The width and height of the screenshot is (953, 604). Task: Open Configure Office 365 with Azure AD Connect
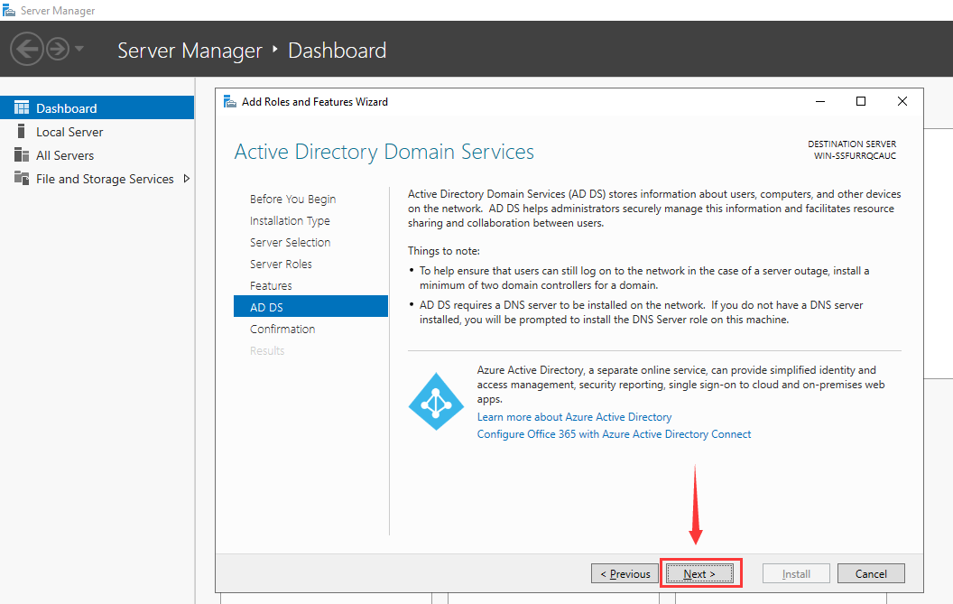click(x=614, y=434)
